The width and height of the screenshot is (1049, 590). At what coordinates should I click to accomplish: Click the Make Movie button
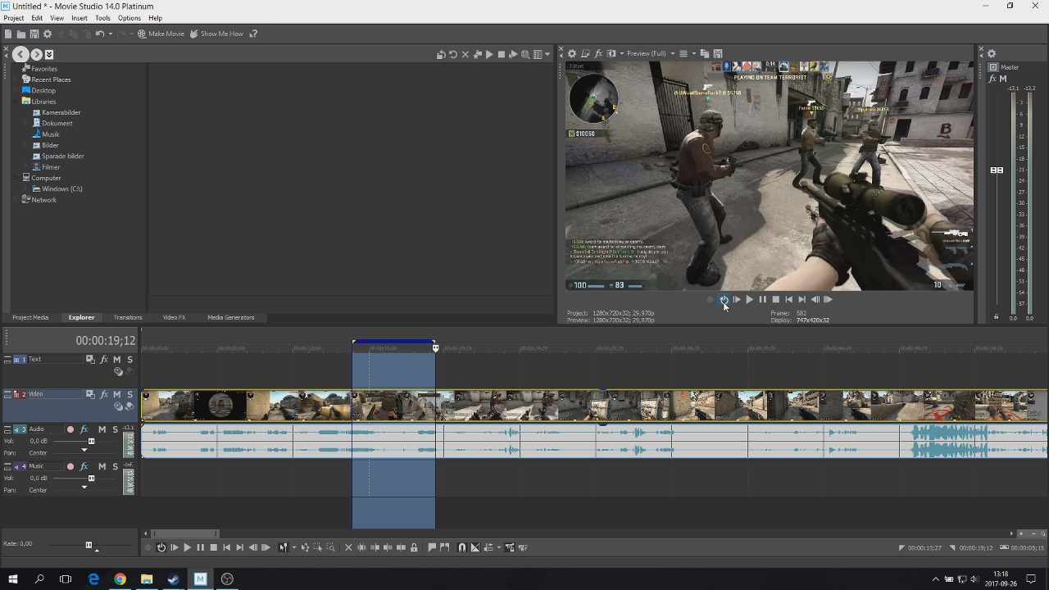point(161,34)
